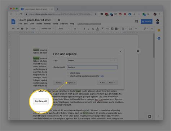Click the Google account avatar
The height and width of the screenshot is (131, 171).
[158, 22]
